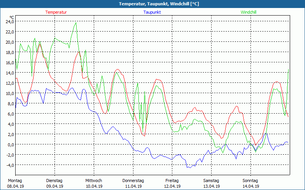Click the '18,0' y-axis value
The width and height of the screenshot is (305, 190).
coord(10,52)
